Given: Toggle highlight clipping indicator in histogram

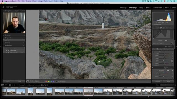Looking at the screenshot, I should coord(172,13).
